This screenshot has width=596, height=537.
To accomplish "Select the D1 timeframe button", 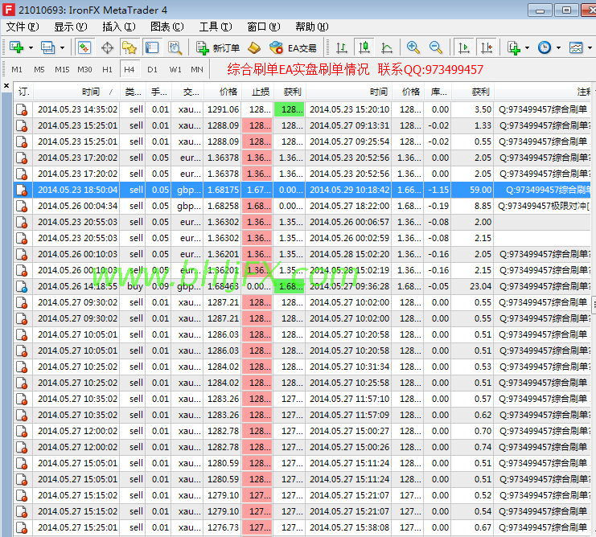I will click(x=152, y=69).
